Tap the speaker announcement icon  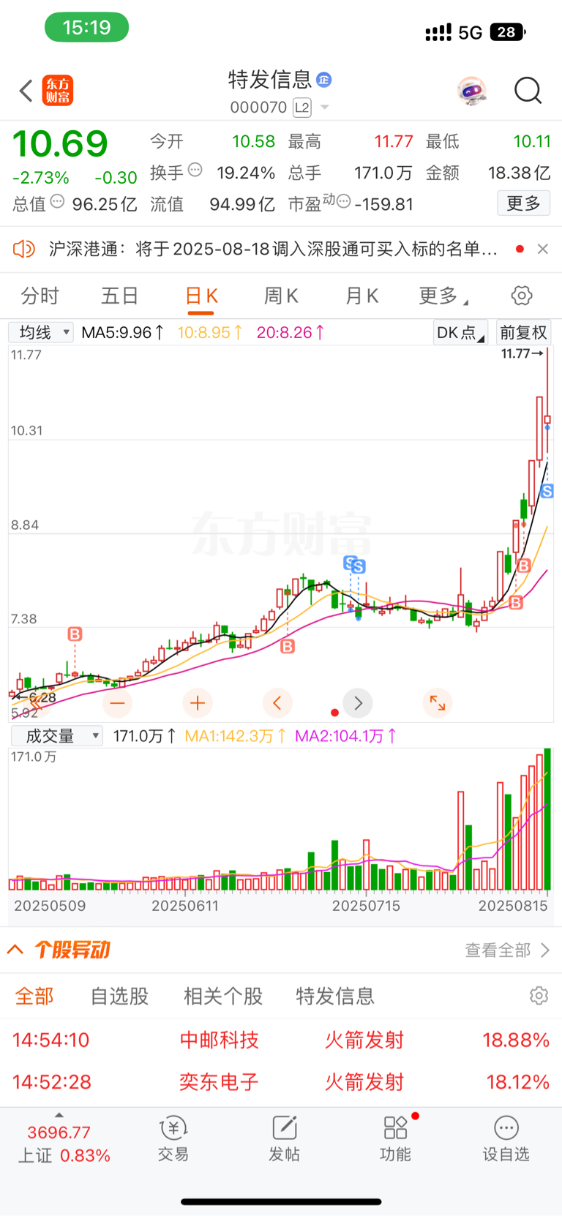tap(23, 249)
